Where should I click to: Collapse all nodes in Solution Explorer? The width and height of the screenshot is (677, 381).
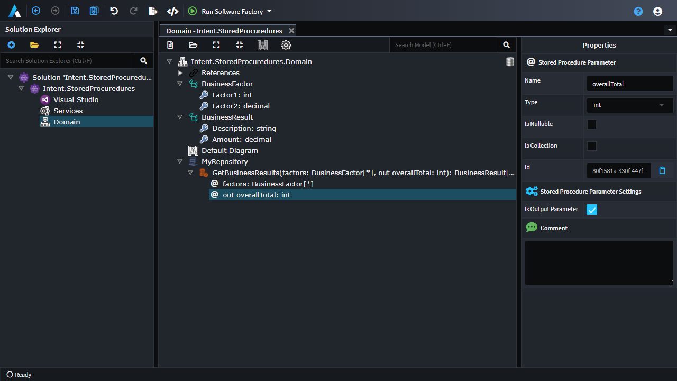(x=80, y=45)
